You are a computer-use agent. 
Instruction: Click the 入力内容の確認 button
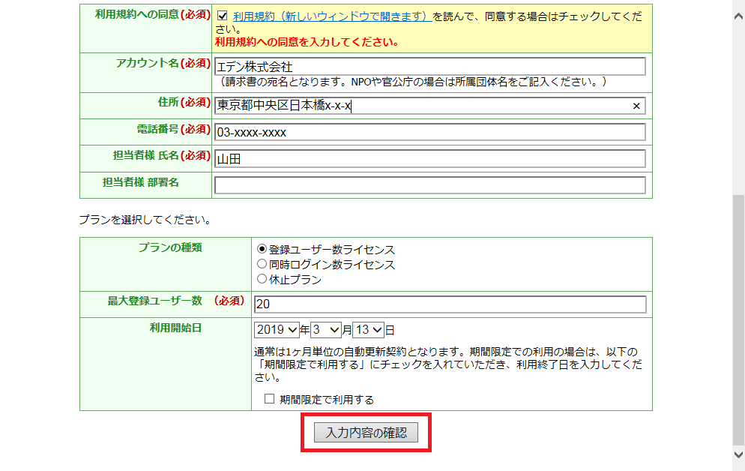366,433
